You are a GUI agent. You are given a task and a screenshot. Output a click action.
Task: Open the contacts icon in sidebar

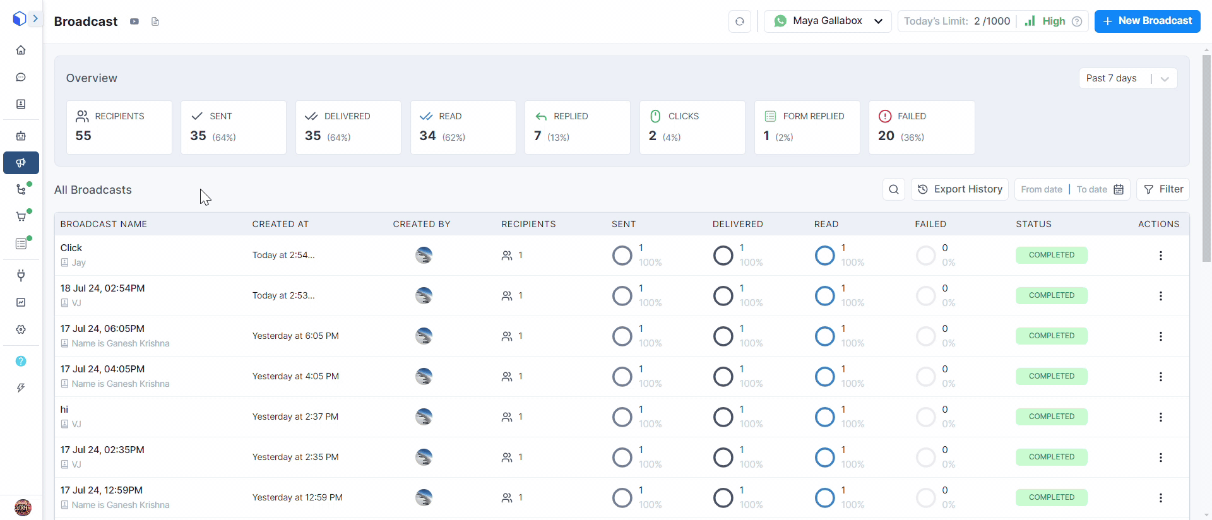coord(21,104)
